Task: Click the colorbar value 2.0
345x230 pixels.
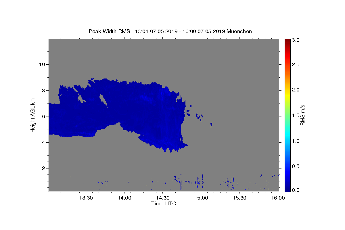Action: click(x=296, y=90)
